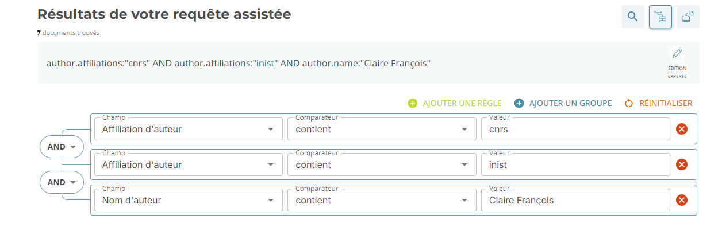Switch to simple search mode magnifier icon
The height and width of the screenshot is (235, 722).
[632, 17]
